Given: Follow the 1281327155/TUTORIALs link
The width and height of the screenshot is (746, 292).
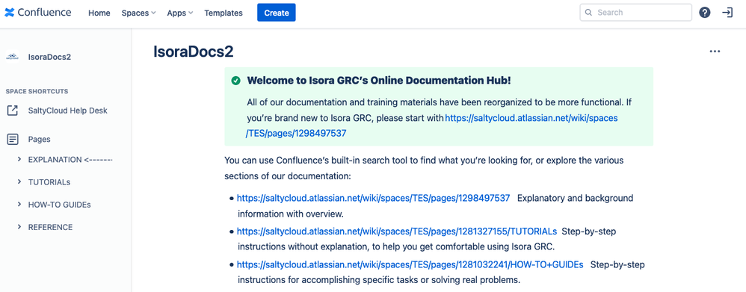Looking at the screenshot, I should 397,232.
